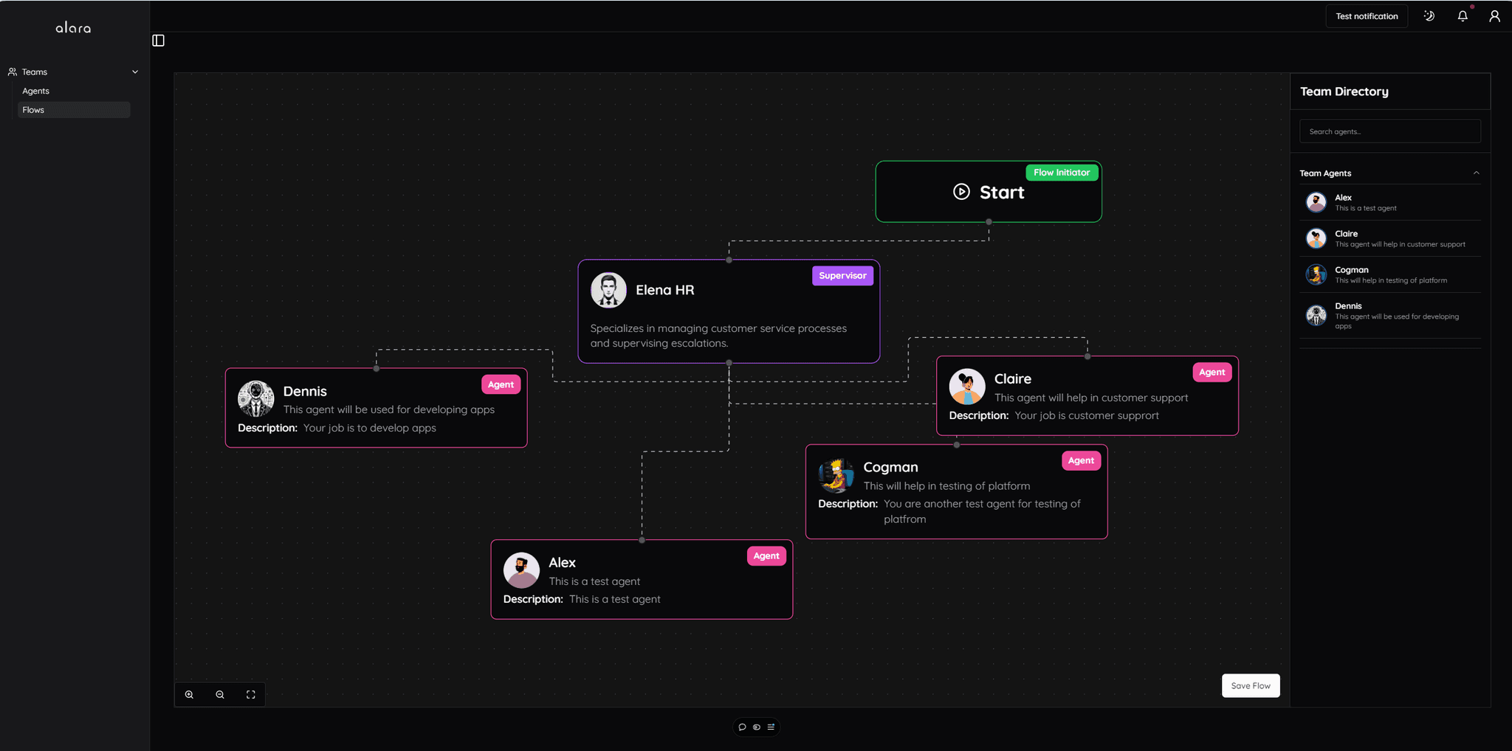
Task: Collapse the Team Agents list chevron
Action: [x=1476, y=173]
